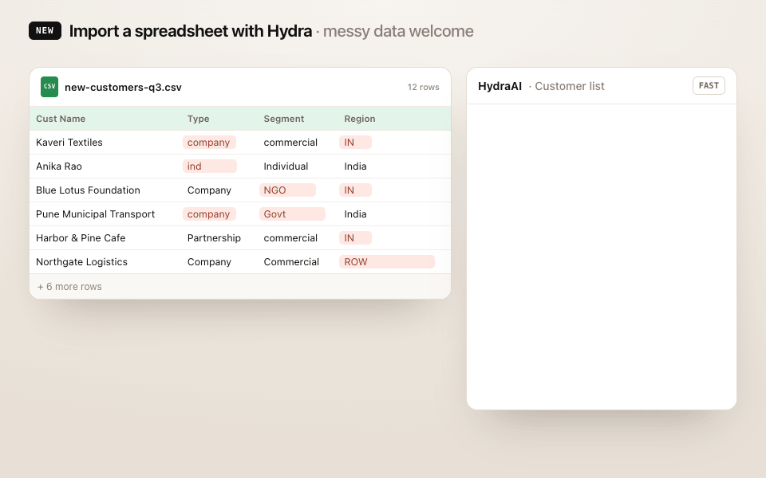
Task: Click the 'Partnership' type cell
Action: (214, 238)
